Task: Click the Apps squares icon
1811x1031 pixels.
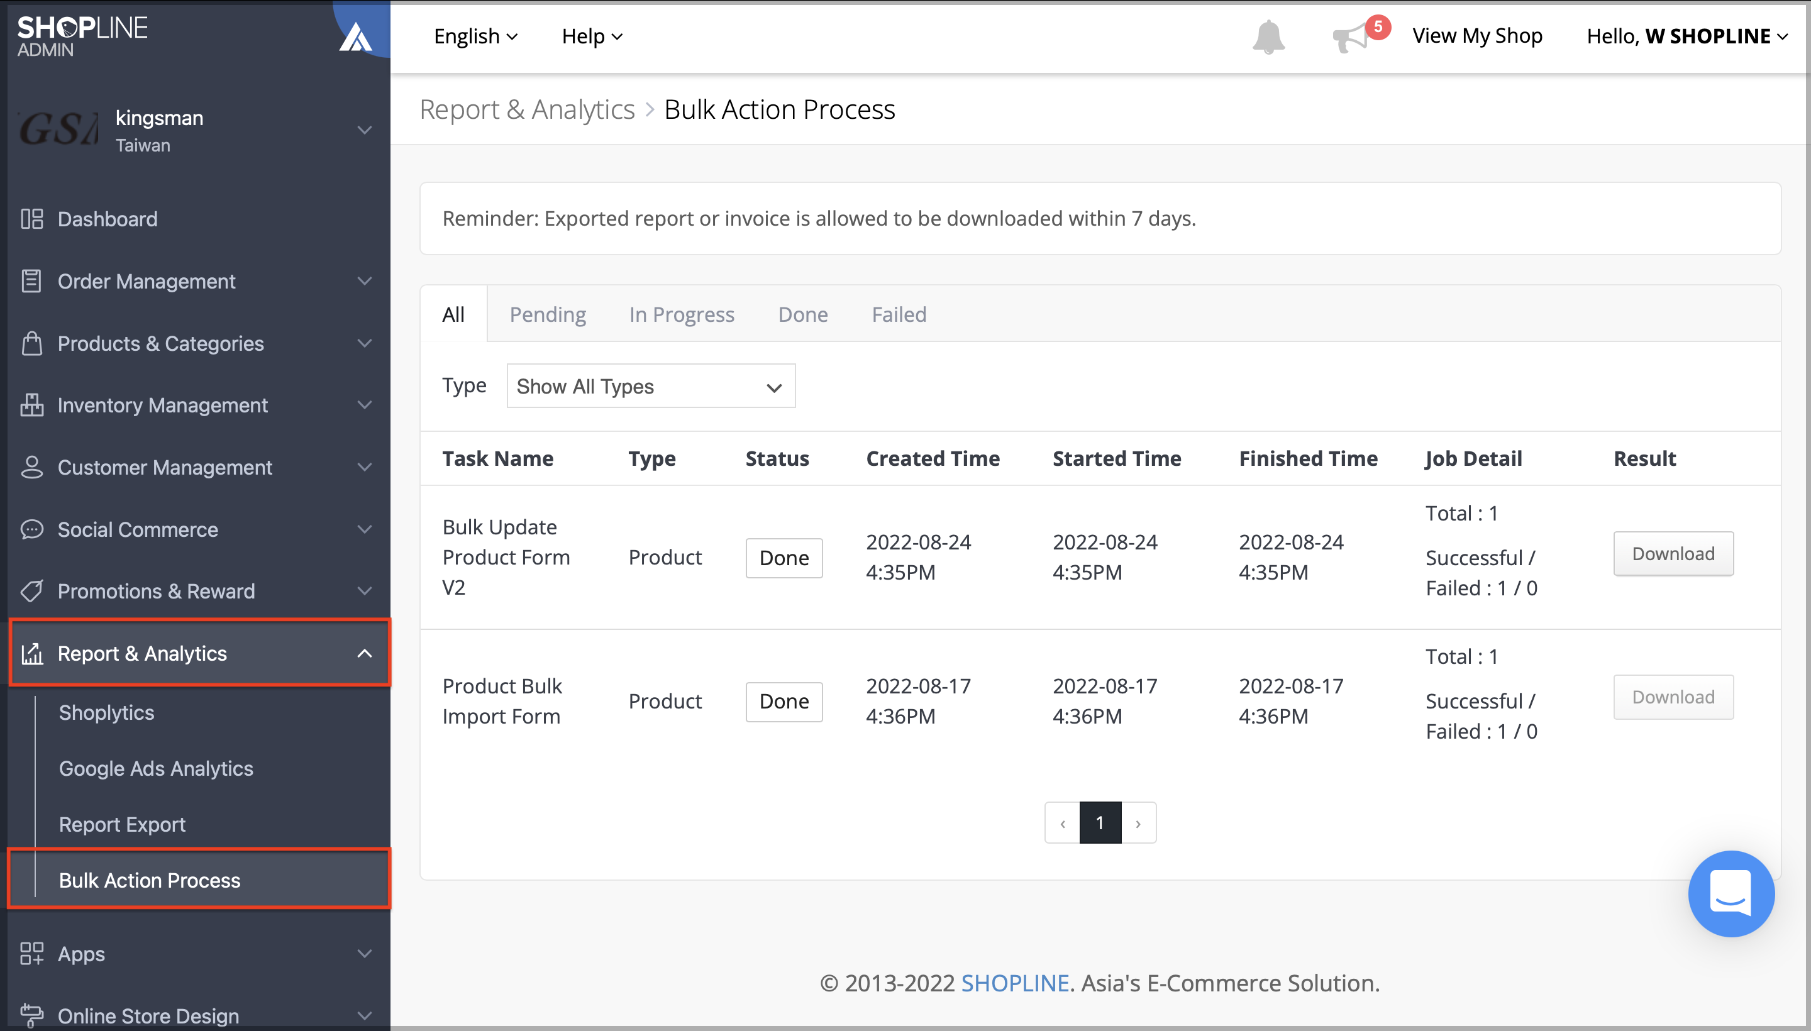Action: click(x=32, y=954)
